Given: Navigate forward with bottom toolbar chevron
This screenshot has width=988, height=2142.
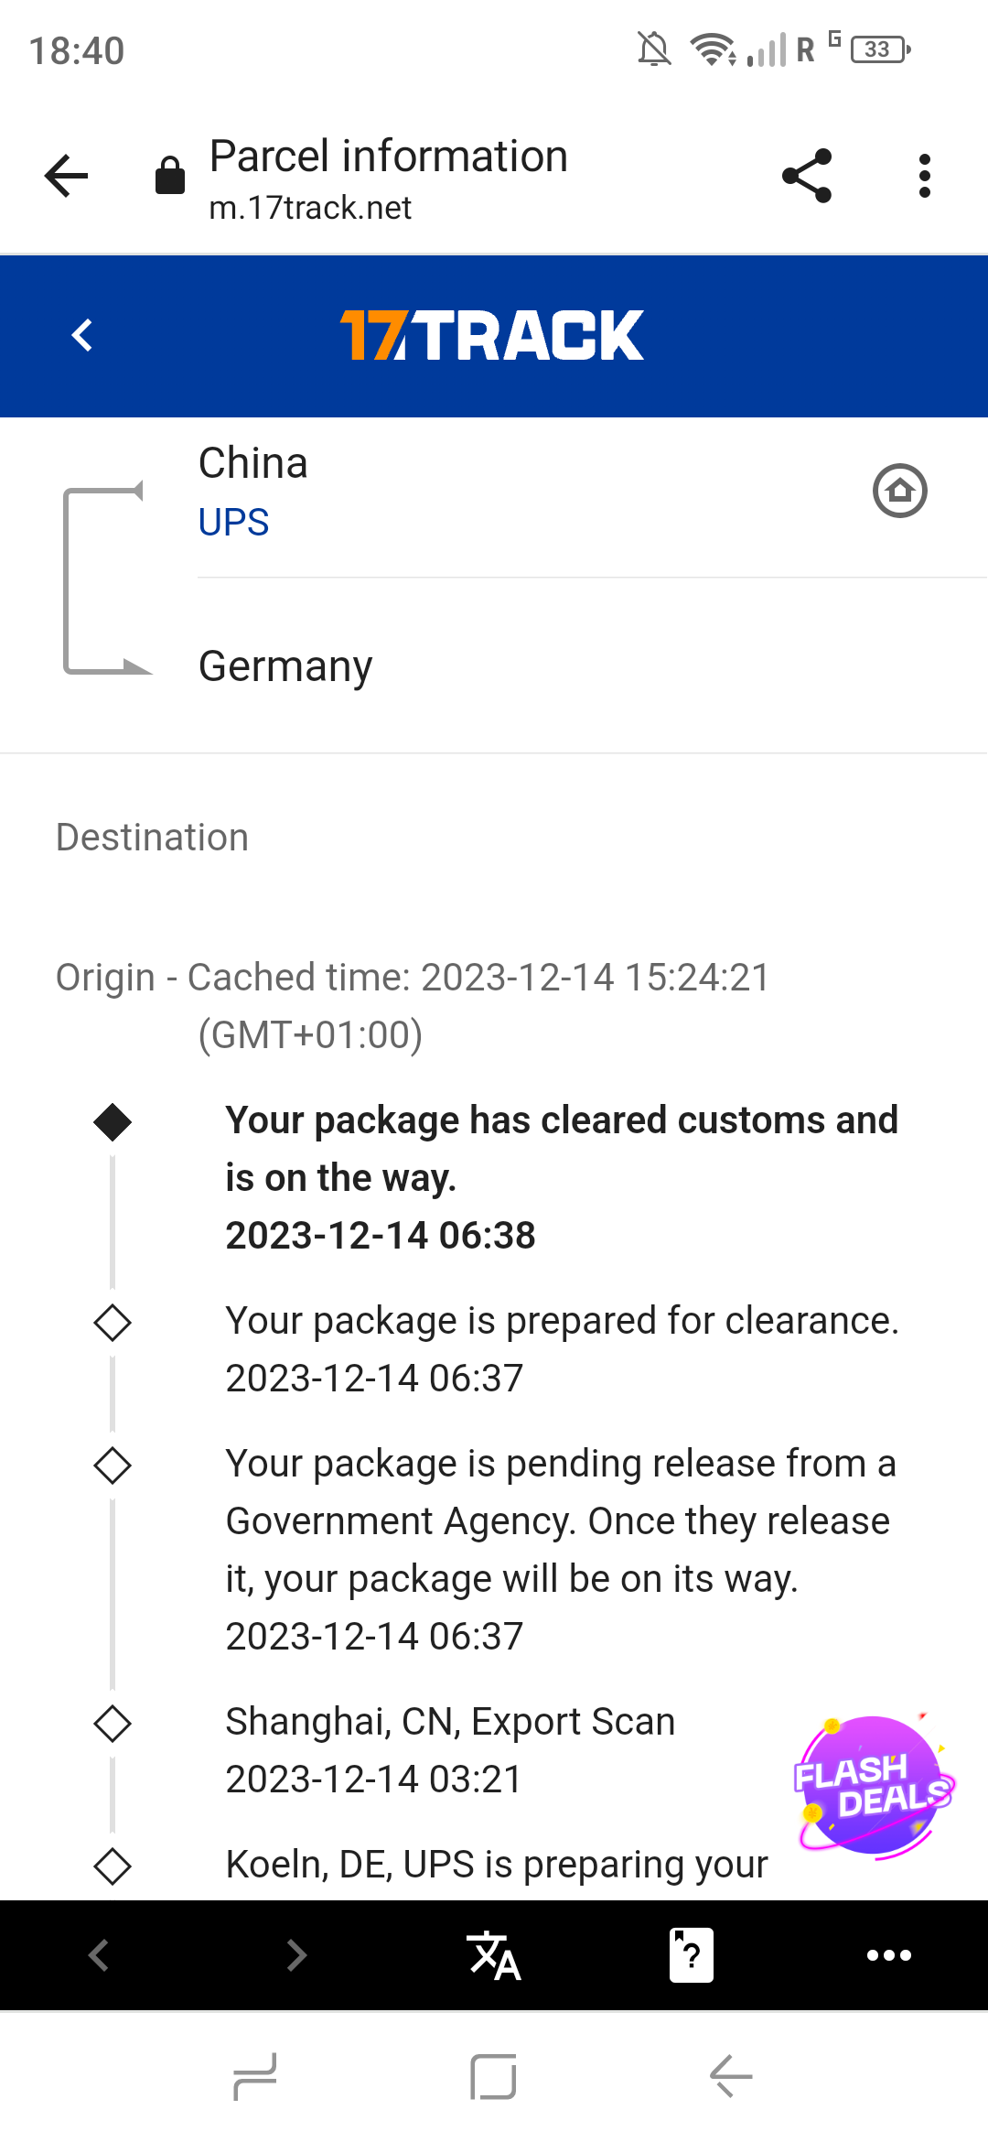Looking at the screenshot, I should click(x=296, y=1955).
